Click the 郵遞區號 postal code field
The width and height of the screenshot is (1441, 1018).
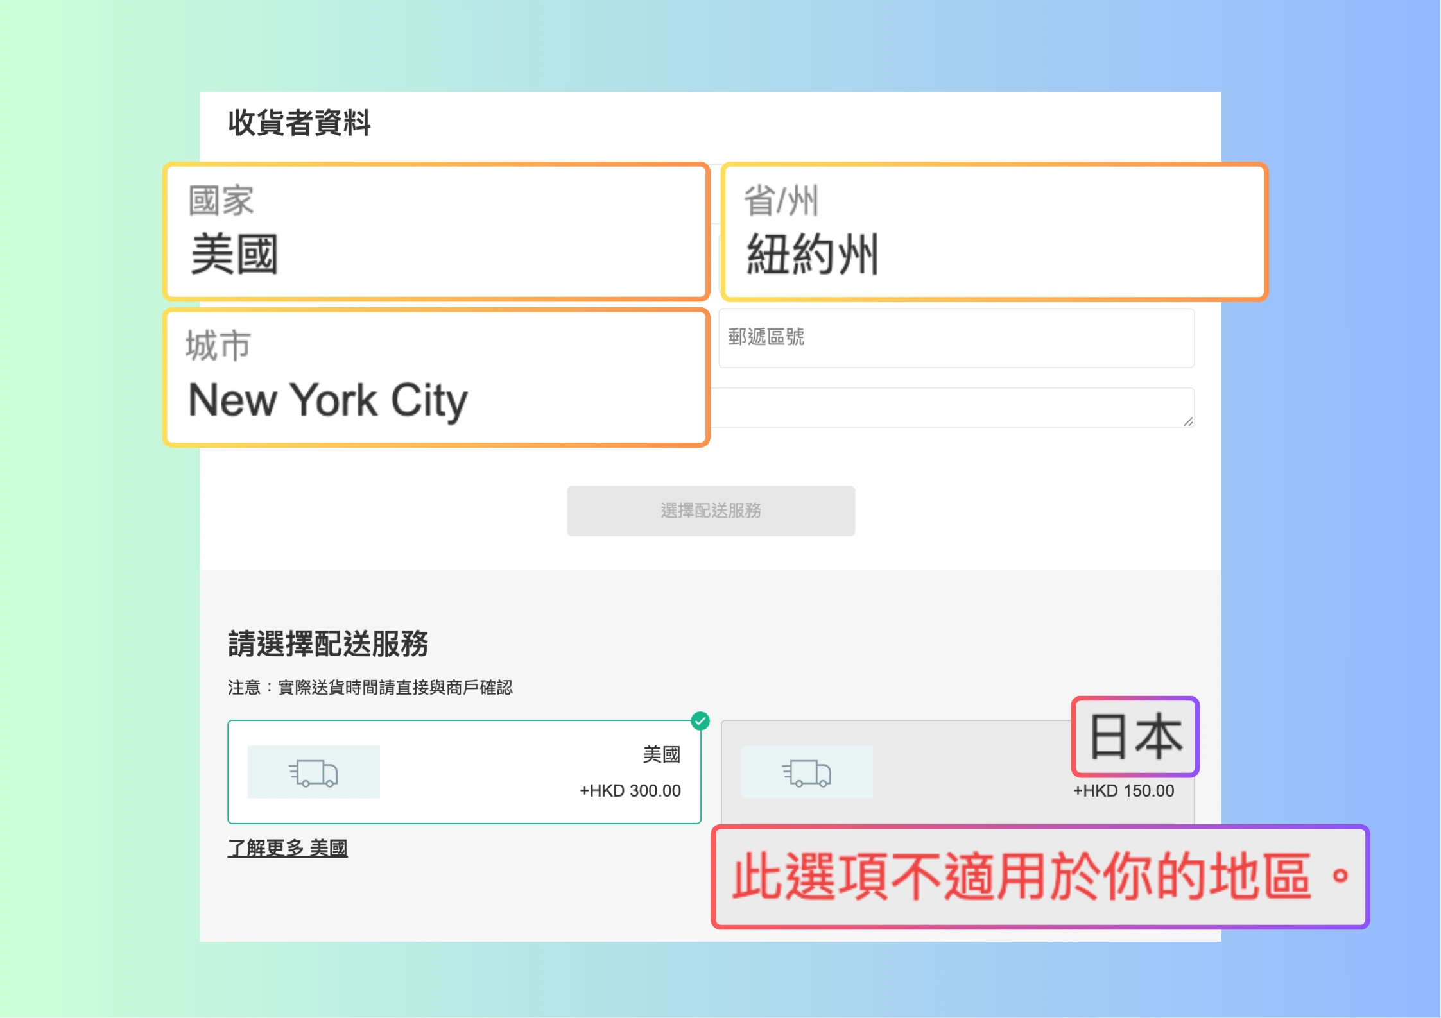[956, 338]
